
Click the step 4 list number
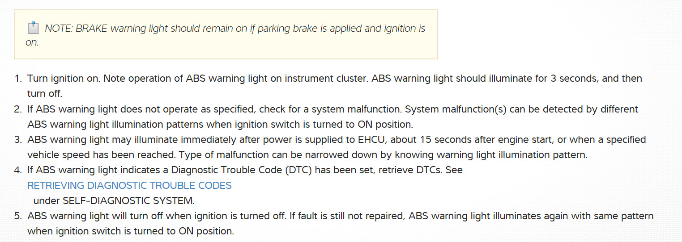click(x=18, y=170)
